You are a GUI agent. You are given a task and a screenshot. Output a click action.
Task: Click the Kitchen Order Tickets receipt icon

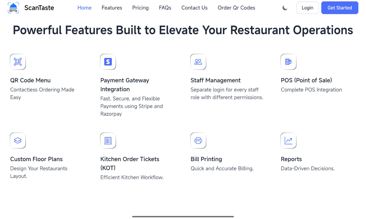tap(108, 141)
